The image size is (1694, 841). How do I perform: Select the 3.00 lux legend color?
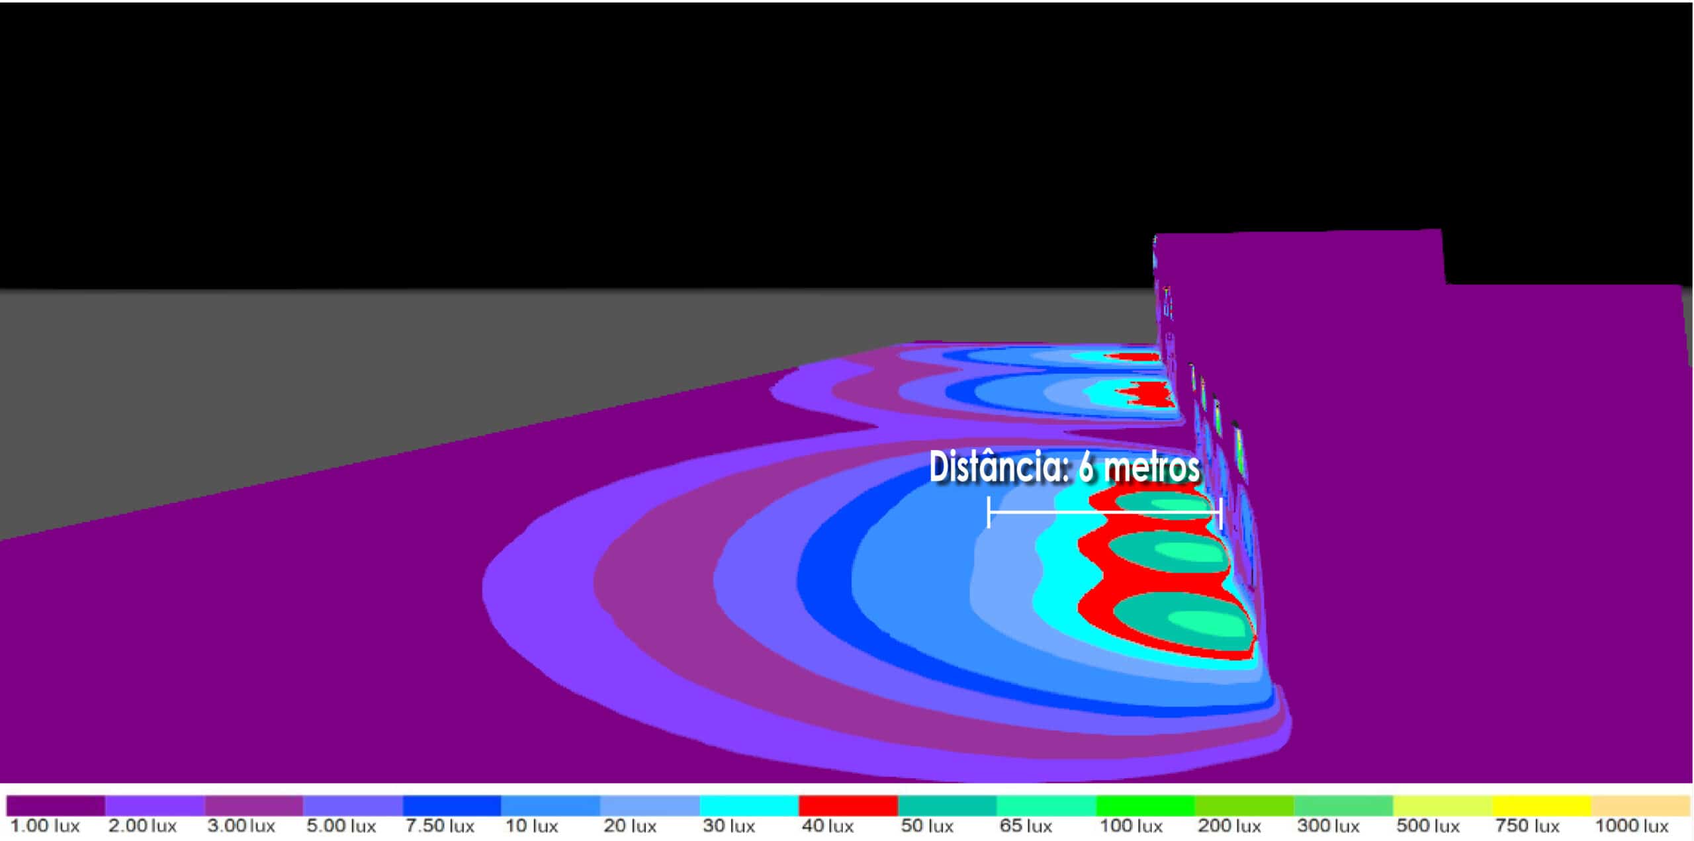(254, 805)
